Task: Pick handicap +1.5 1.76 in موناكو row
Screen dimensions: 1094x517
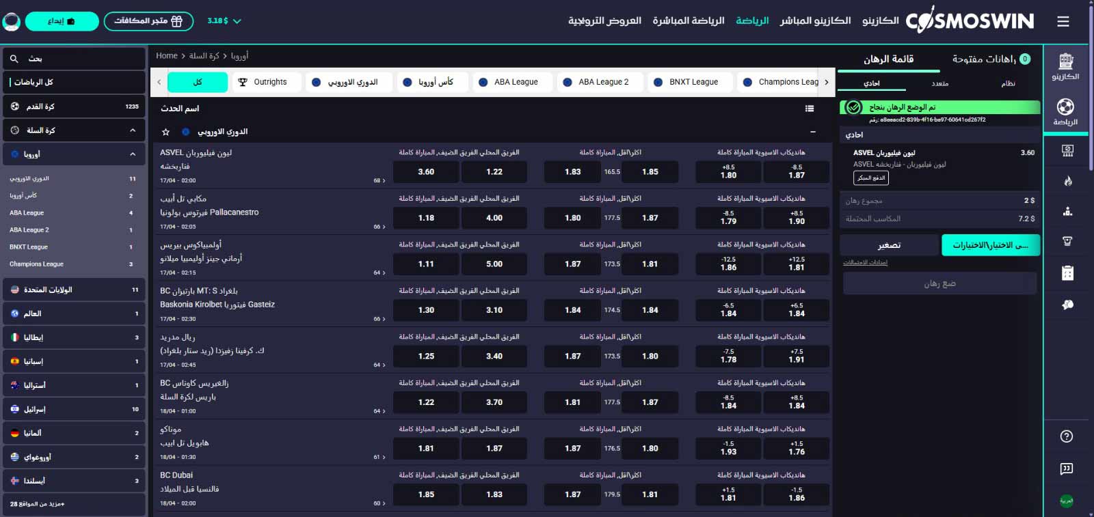Action: (797, 449)
